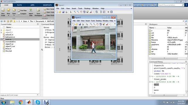The width and height of the screenshot is (188, 105).
Task: Select Zoom Out tool in Figure 2 toolbar
Action: pos(78,12)
